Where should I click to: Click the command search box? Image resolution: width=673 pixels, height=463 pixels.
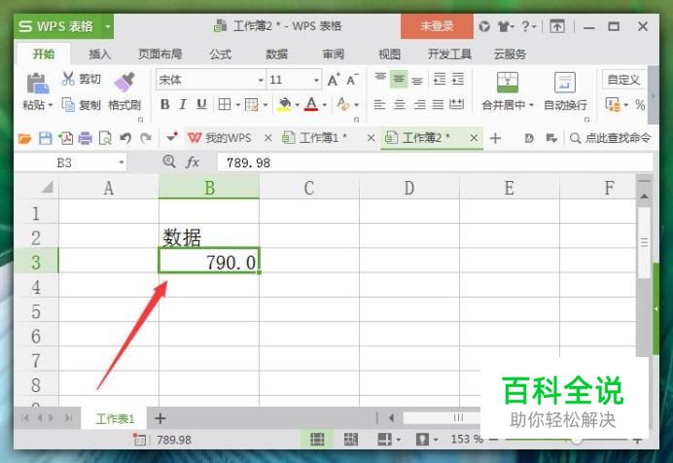[x=611, y=138]
